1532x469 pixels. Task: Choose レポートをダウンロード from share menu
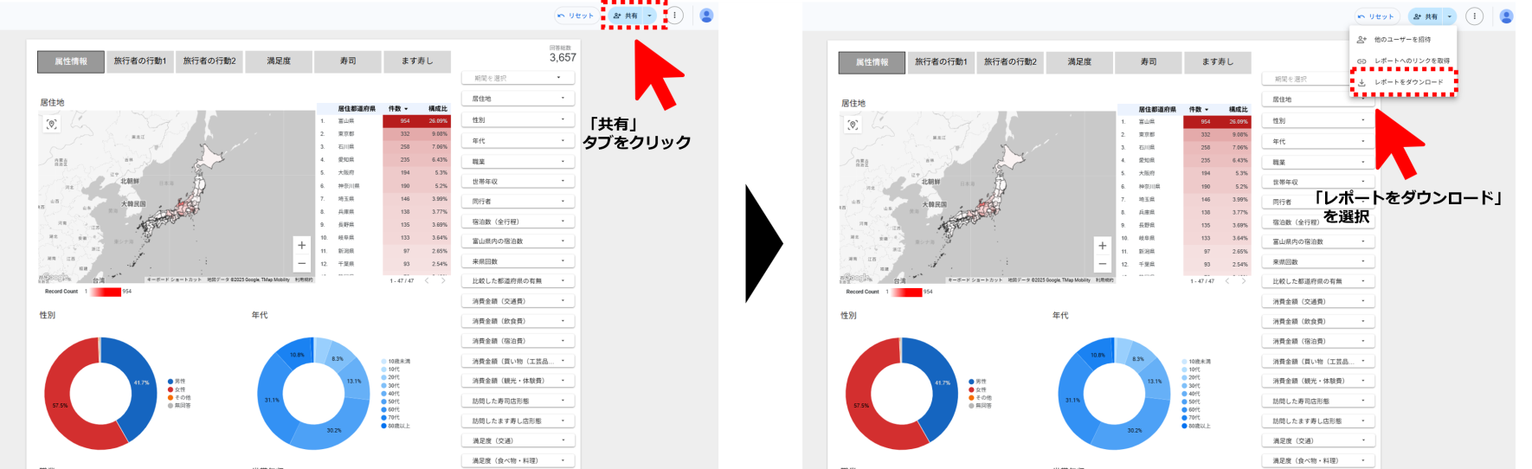tap(1408, 82)
